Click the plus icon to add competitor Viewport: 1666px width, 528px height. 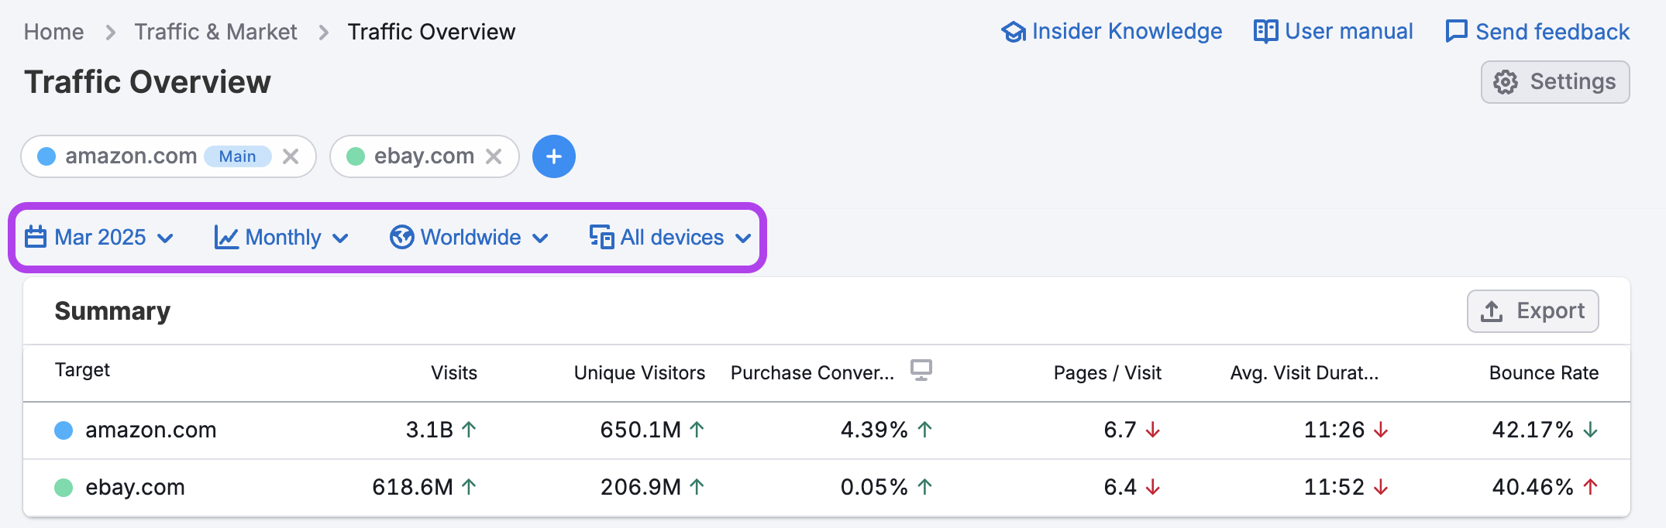[x=553, y=156]
